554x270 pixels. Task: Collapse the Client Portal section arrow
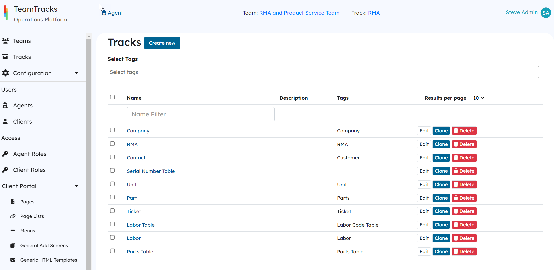(x=77, y=186)
